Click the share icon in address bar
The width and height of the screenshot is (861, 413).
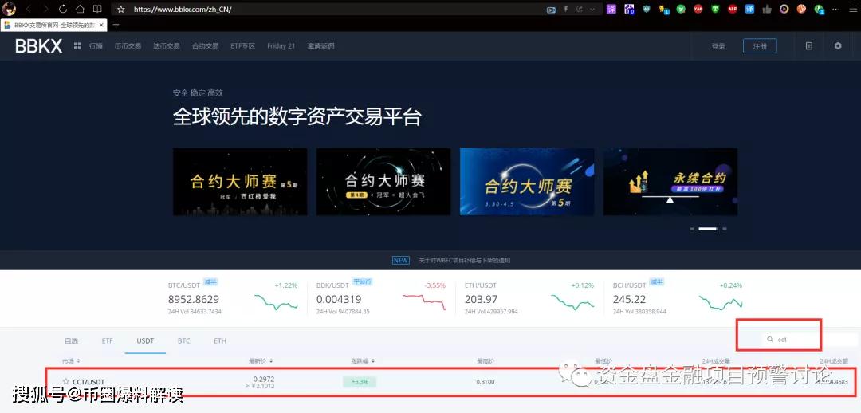(x=580, y=10)
